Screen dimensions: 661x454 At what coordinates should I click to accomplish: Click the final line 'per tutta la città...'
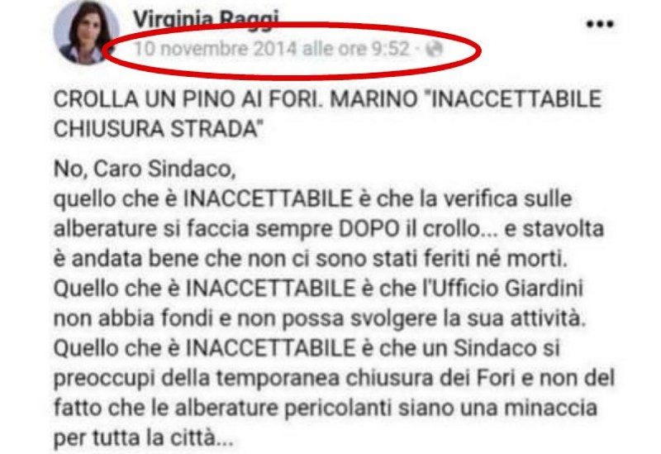coord(143,438)
